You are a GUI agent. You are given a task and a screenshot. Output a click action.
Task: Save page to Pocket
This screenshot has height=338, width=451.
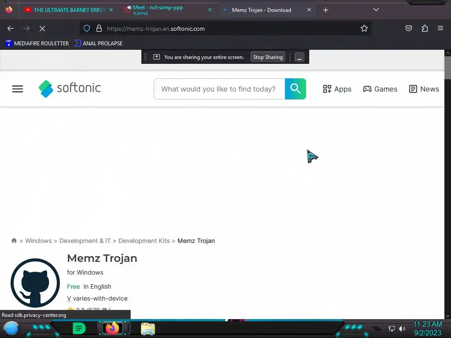(x=408, y=28)
